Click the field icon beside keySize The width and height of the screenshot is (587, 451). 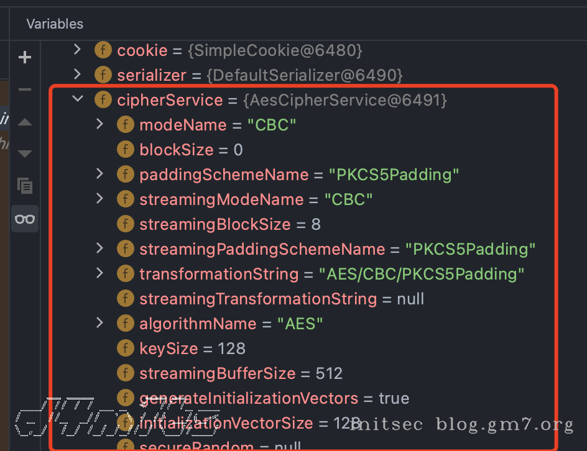(x=126, y=348)
